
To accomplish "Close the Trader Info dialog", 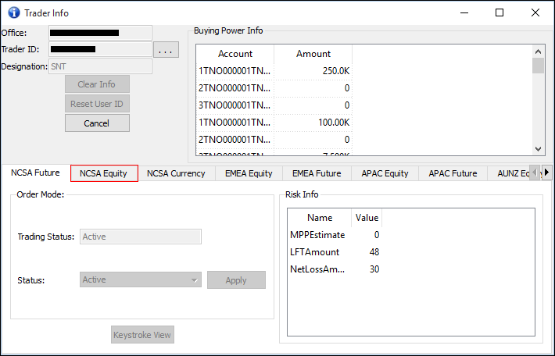I will pos(535,12).
